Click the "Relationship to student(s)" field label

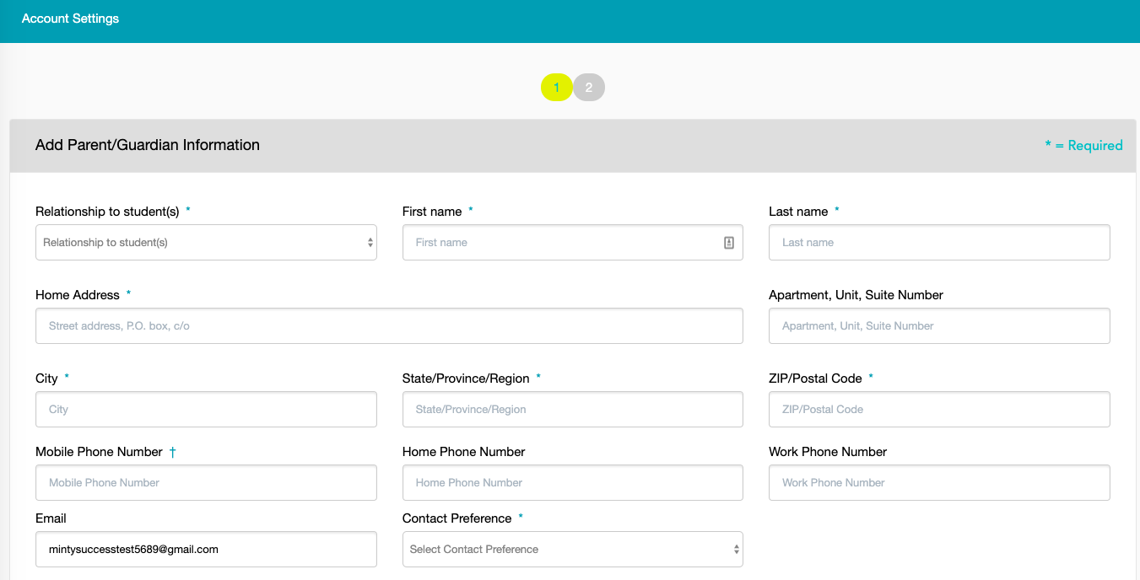coord(107,212)
